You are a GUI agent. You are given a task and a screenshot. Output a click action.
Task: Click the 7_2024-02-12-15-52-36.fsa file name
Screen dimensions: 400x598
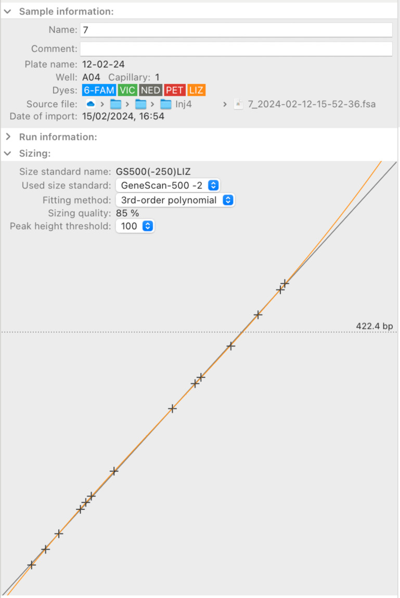pyautogui.click(x=312, y=104)
